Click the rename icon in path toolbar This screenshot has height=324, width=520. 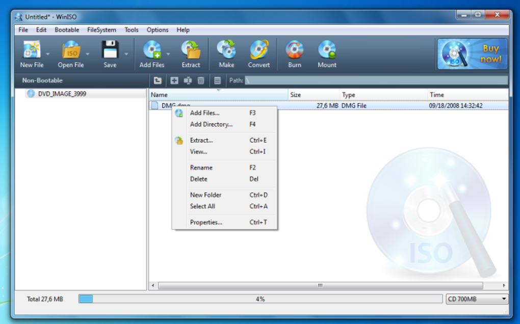pyautogui.click(x=188, y=80)
